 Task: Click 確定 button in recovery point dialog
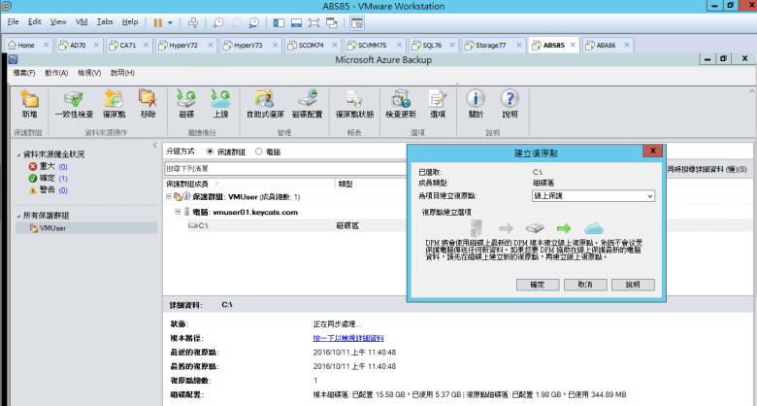click(537, 285)
